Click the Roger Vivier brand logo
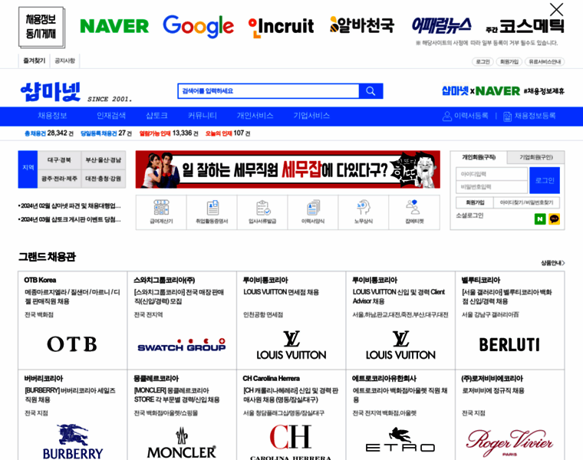583x460 pixels. pyautogui.click(x=509, y=443)
